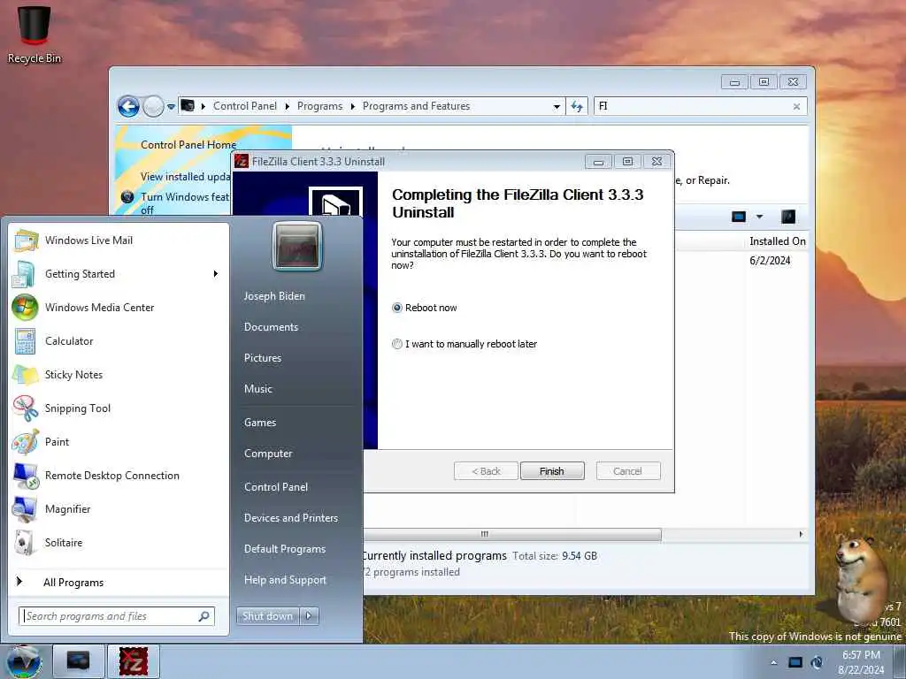
Task: Open recent pages dropdown arrow
Action: coord(171,107)
